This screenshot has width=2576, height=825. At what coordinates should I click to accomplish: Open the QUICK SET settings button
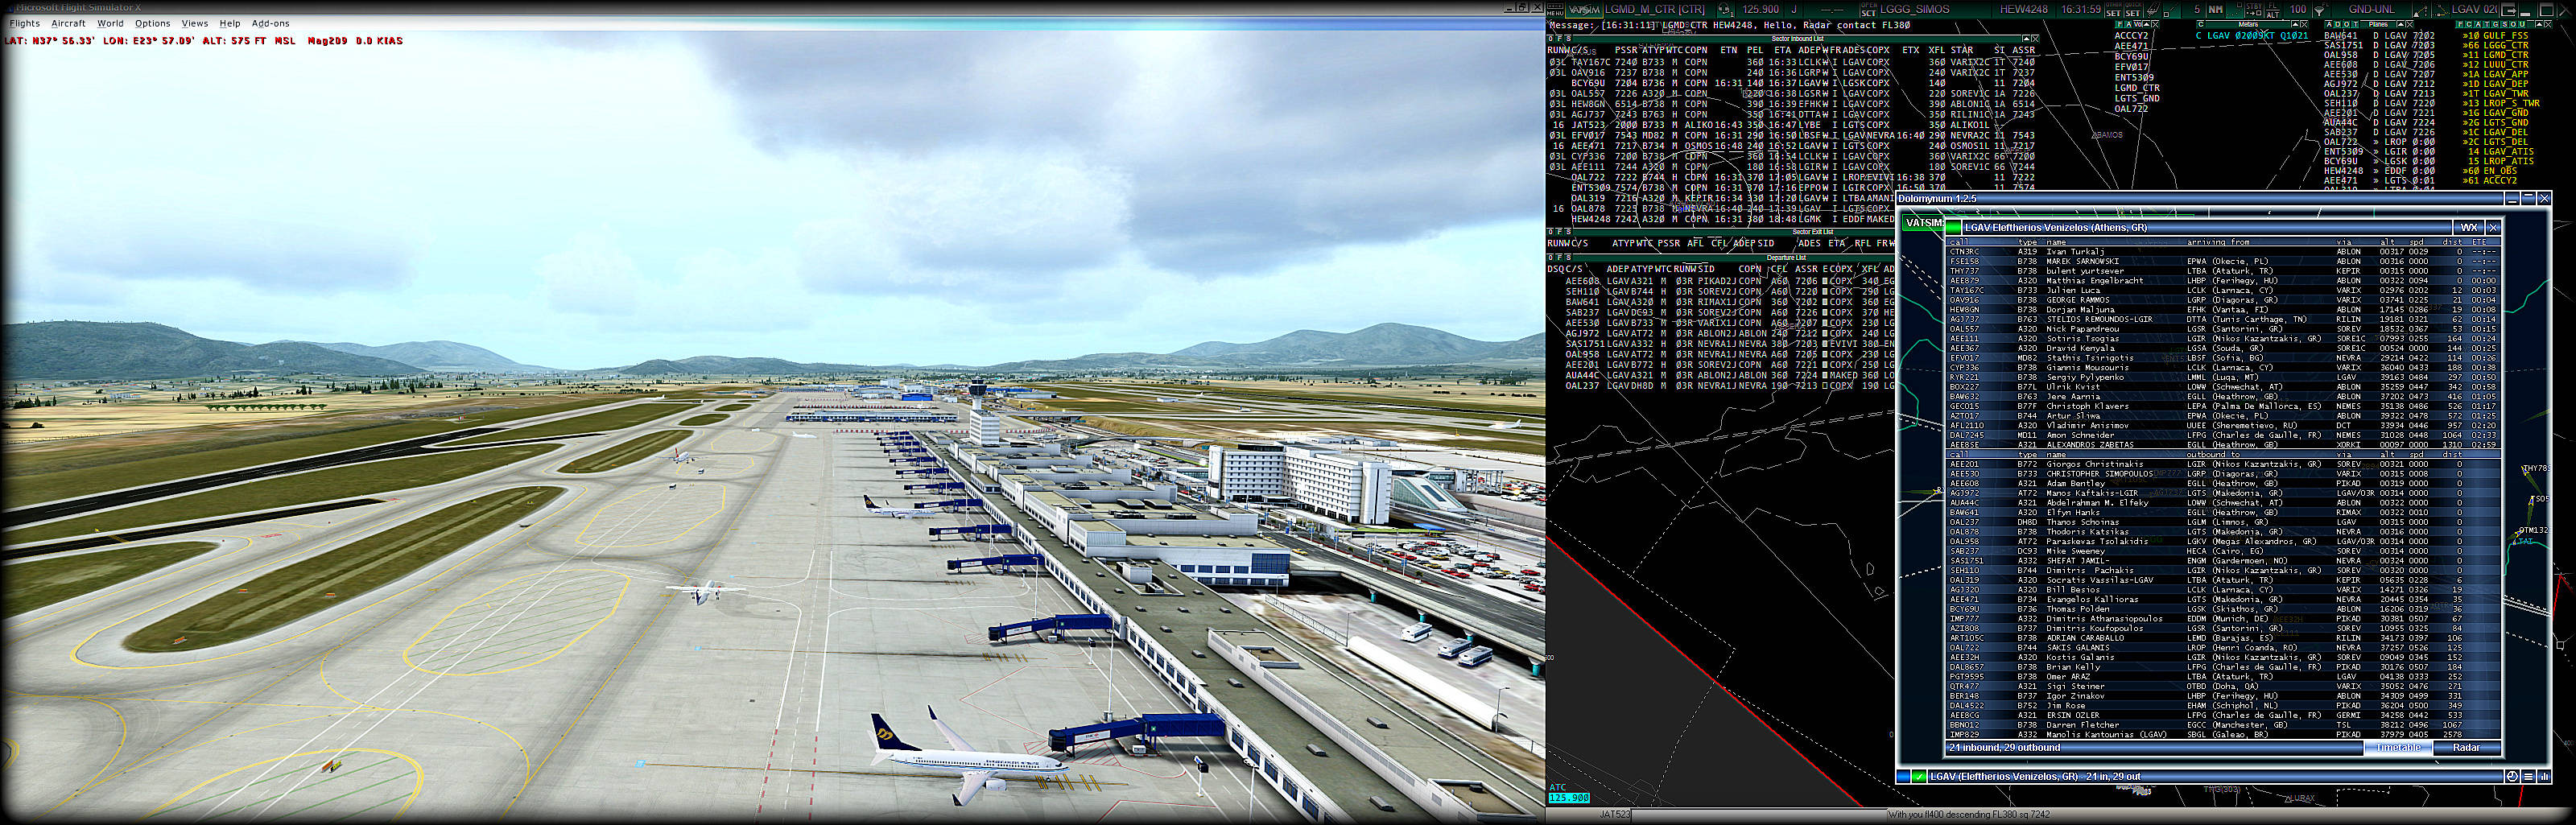pos(2133,10)
